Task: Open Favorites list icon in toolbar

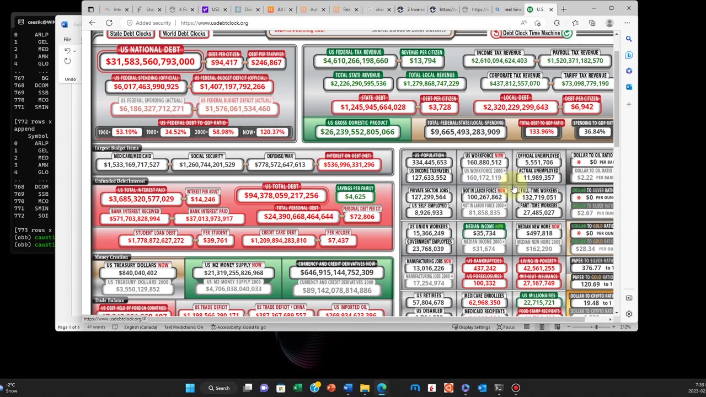Action: tap(575, 23)
